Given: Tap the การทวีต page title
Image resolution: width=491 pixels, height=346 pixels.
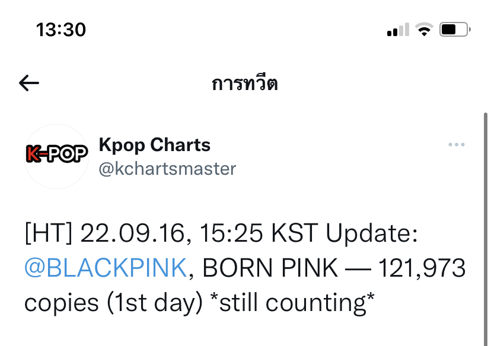Looking at the screenshot, I should tap(245, 84).
